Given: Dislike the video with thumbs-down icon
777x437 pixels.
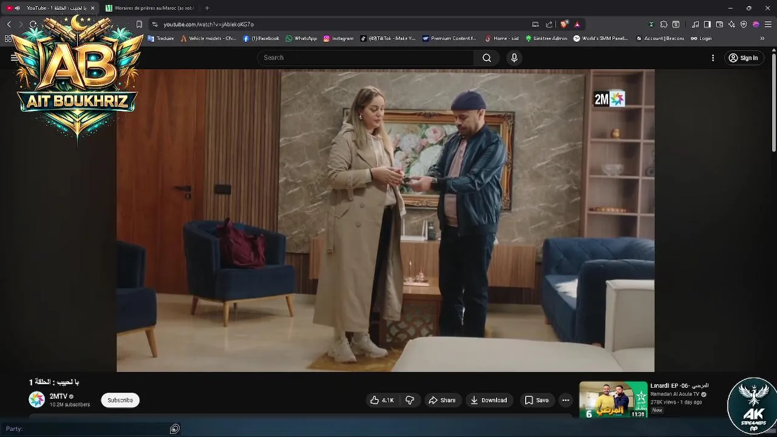Looking at the screenshot, I should click(410, 400).
